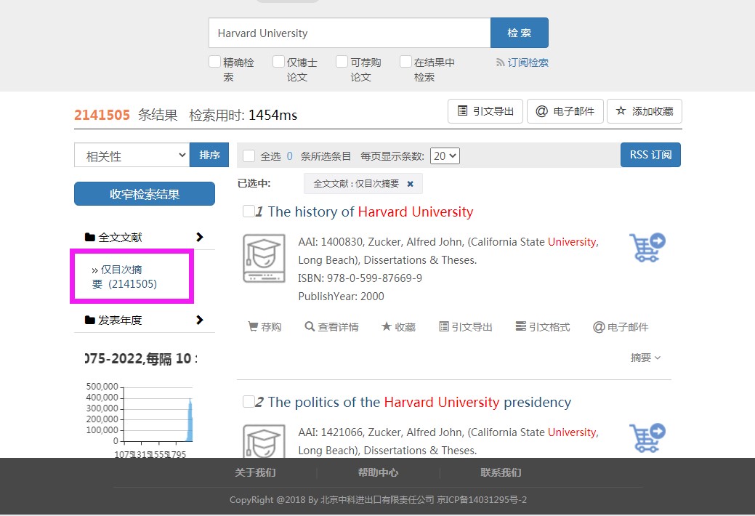This screenshot has width=755, height=516.
Task: Check the 仅博士论文 option
Action: [278, 62]
